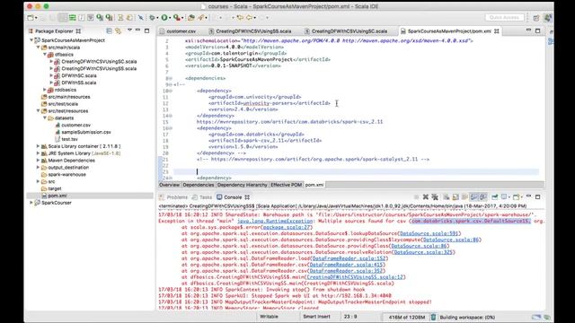The width and height of the screenshot is (575, 323).
Task: Select pom.xml in Package Explorer
Action: [x=57, y=196]
